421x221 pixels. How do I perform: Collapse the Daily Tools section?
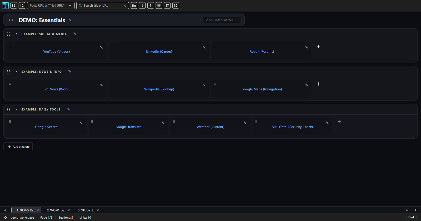tap(17, 109)
